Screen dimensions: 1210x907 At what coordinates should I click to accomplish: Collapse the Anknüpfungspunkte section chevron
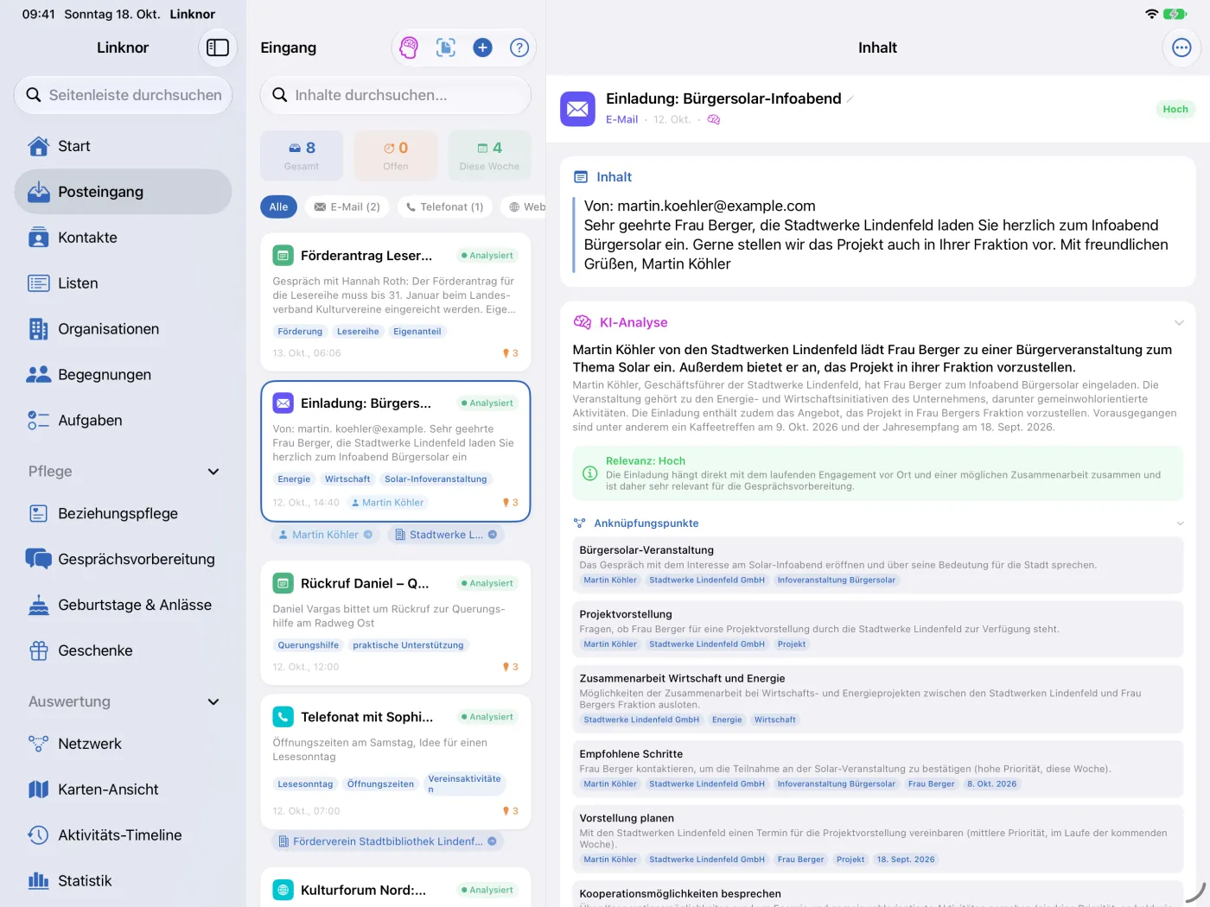coord(1180,523)
